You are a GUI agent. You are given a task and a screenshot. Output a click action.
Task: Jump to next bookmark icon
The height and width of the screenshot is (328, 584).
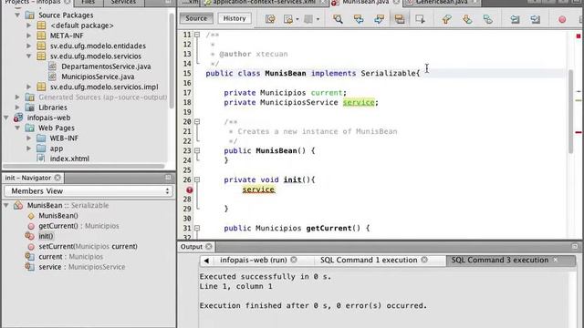pyautogui.click(x=467, y=18)
